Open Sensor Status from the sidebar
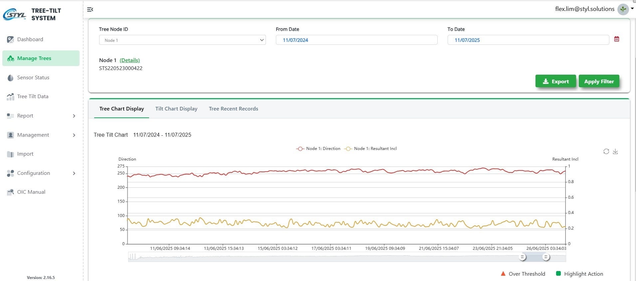636x281 pixels. [33, 78]
